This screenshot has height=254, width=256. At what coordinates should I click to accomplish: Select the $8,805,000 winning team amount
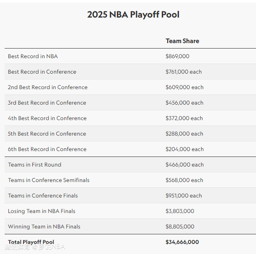click(180, 227)
